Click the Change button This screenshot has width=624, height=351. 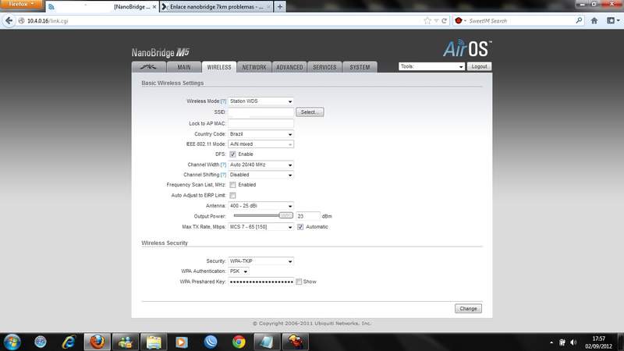point(468,308)
